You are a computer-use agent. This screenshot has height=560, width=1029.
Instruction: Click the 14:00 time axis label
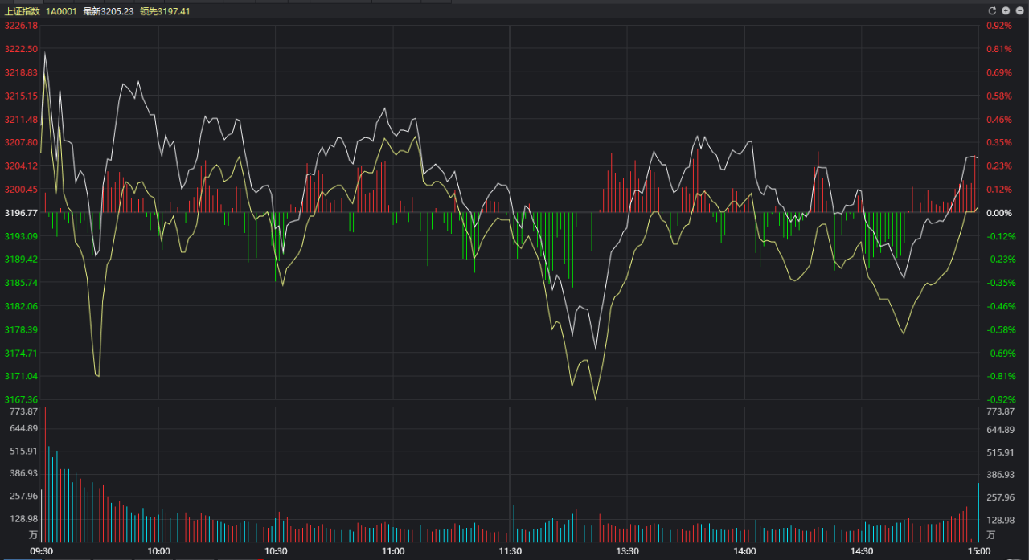(x=745, y=551)
